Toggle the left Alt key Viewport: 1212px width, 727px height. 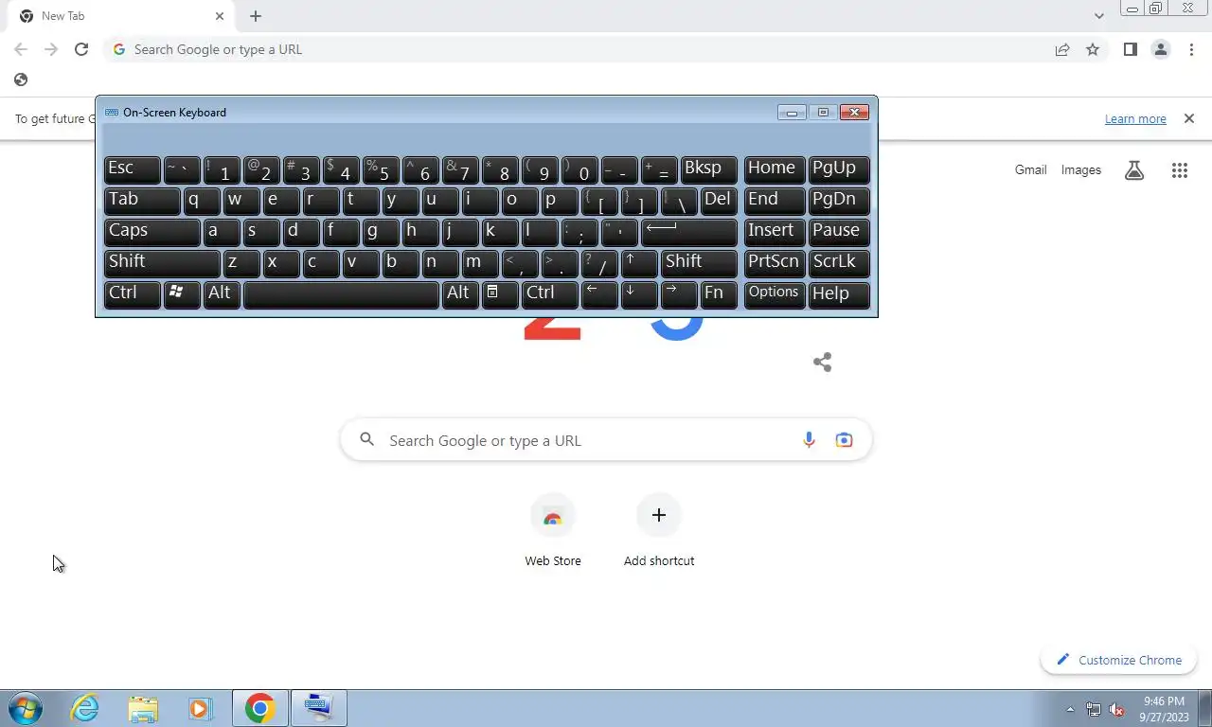coord(222,294)
